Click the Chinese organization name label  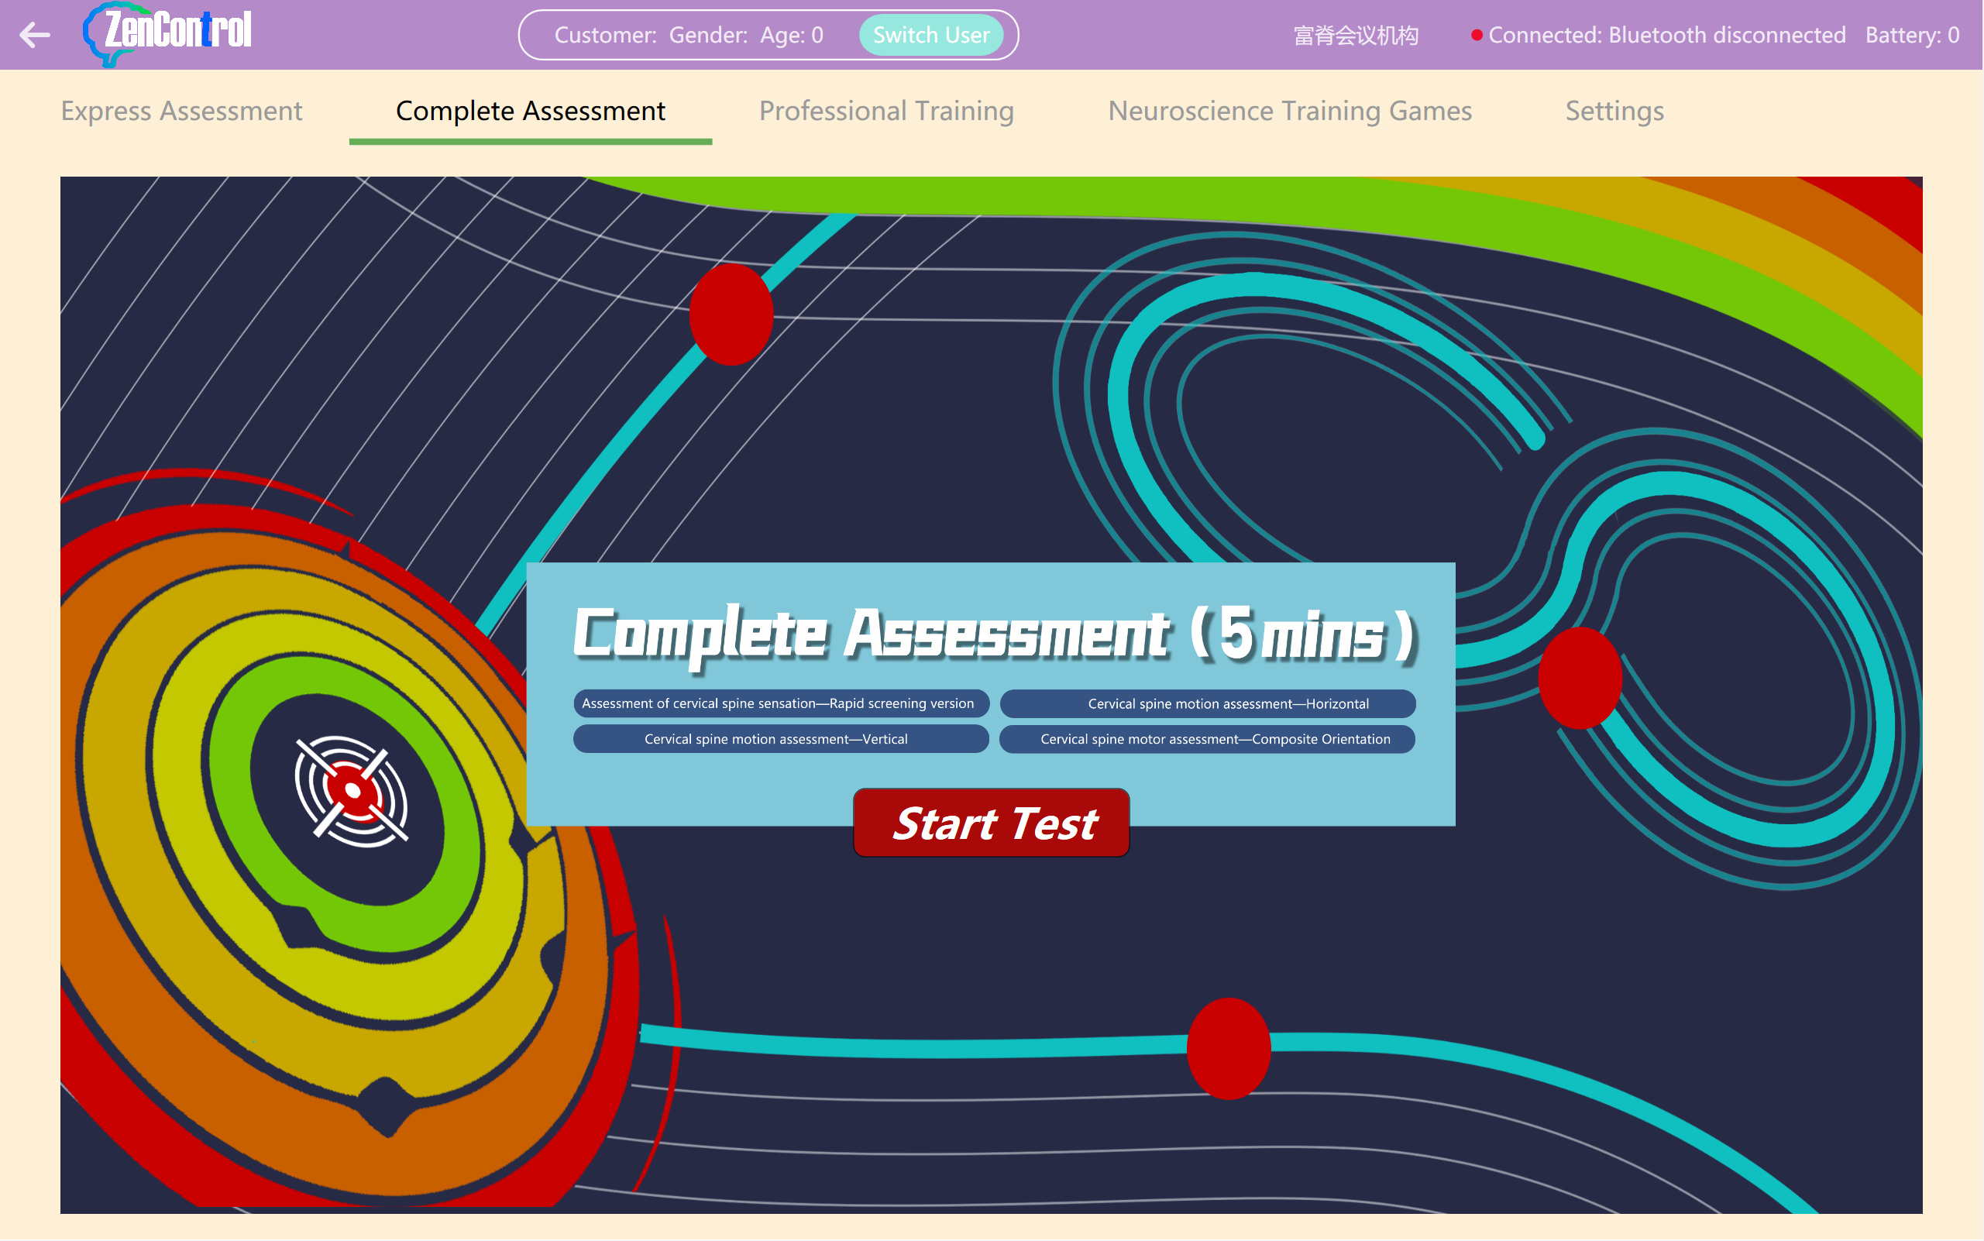tap(1355, 36)
